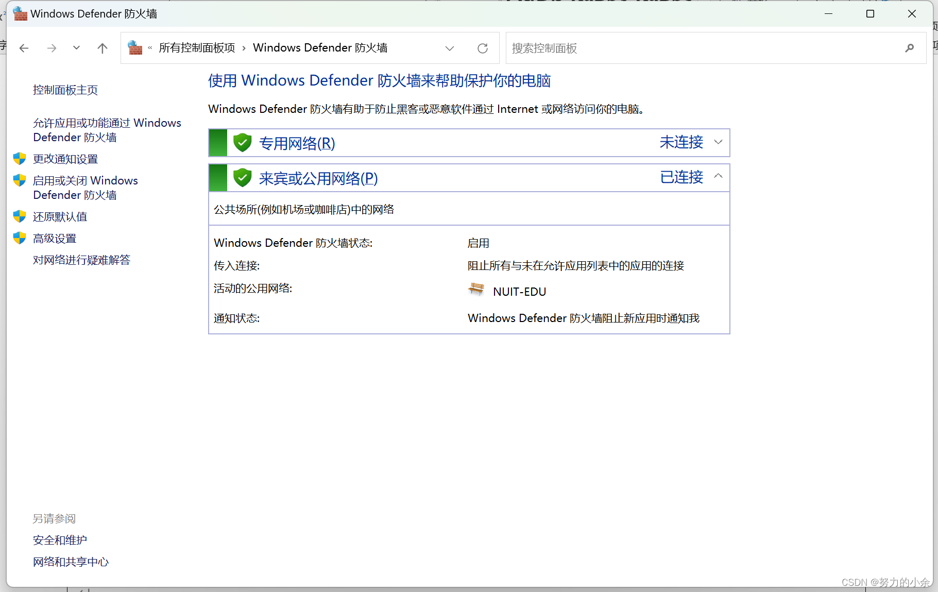The width and height of the screenshot is (938, 592).
Task: Click the NUIT-EDU network bench icon
Action: pyautogui.click(x=476, y=289)
